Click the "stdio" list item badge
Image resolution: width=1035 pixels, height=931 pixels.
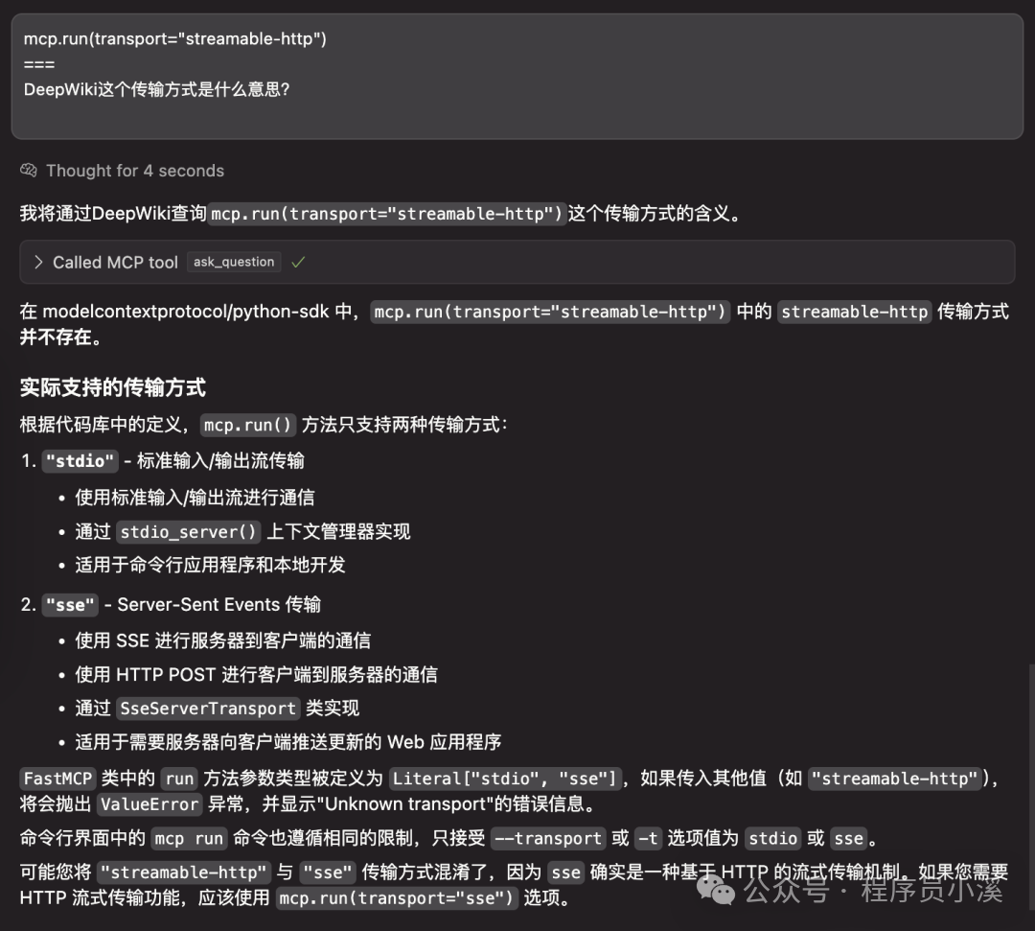[80, 460]
